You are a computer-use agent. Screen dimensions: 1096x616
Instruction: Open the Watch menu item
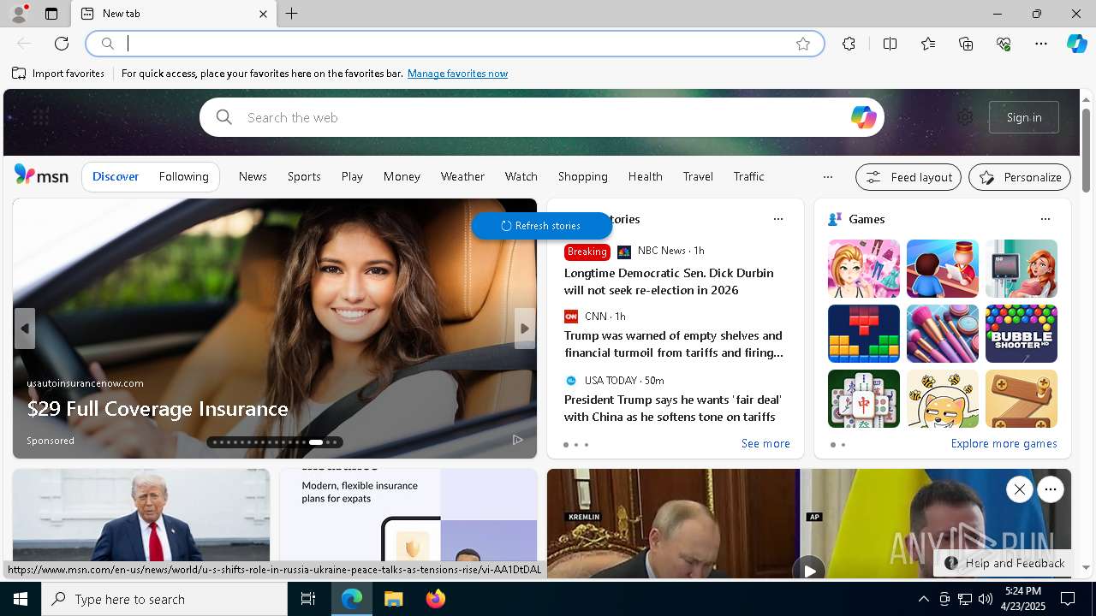(521, 176)
